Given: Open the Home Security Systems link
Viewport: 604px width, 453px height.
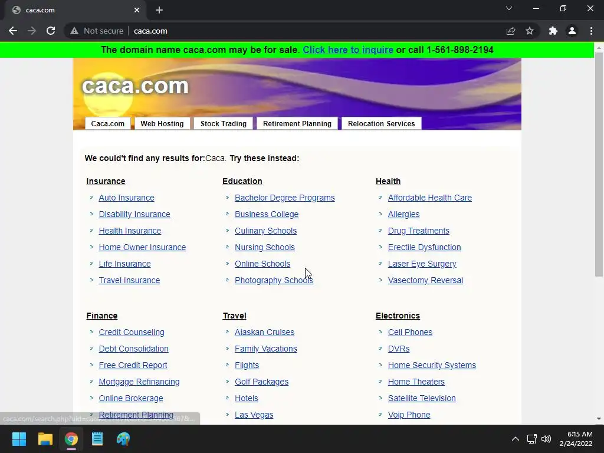Looking at the screenshot, I should (x=432, y=365).
